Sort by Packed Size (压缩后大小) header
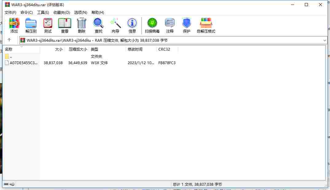This screenshot has height=190, width=330. click(76, 49)
